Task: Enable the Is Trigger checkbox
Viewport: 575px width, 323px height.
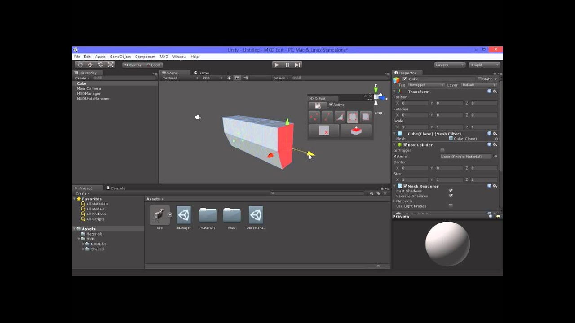Action: 442,151
